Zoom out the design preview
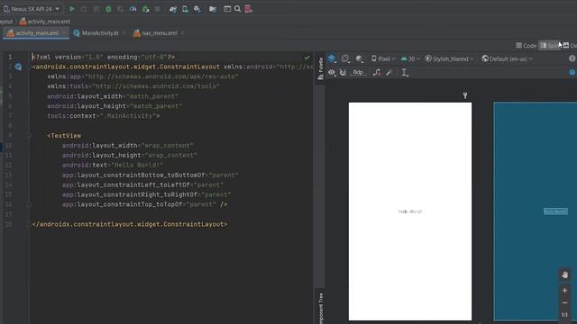 click(x=565, y=302)
